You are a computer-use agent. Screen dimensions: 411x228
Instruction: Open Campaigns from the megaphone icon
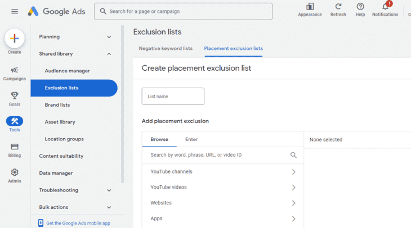(x=15, y=70)
